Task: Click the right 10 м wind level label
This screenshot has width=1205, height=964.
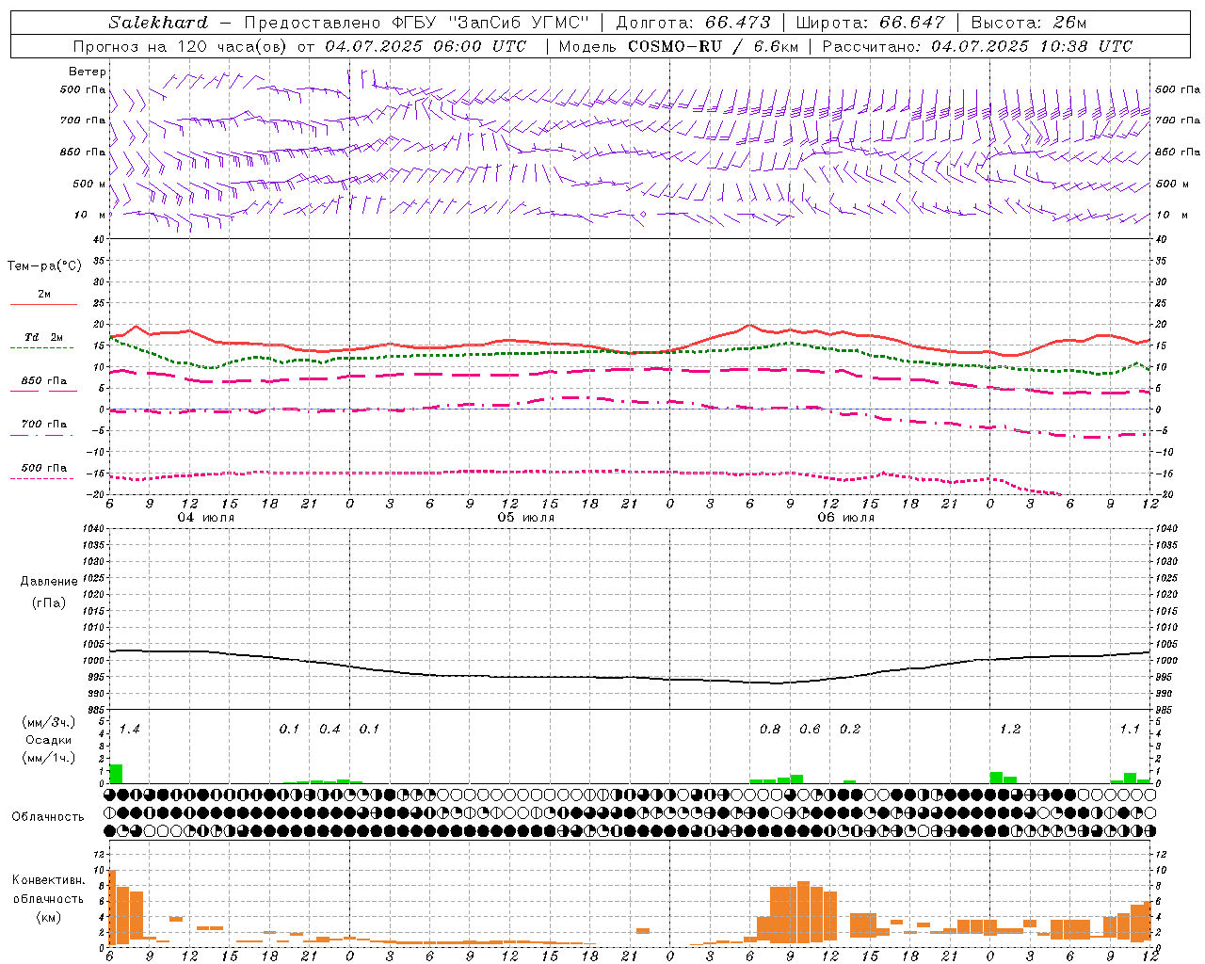Action: tap(1171, 215)
